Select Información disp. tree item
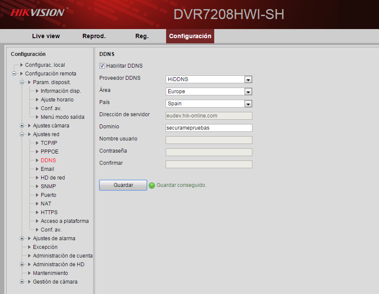Image resolution: width=379 pixels, height=294 pixels. [x=61, y=91]
